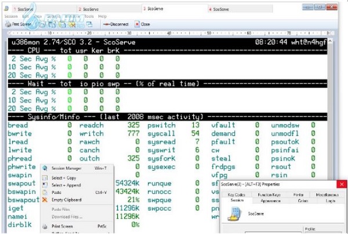Click the Session Manager globe icon
The height and width of the screenshot is (234, 348).
pos(45,168)
